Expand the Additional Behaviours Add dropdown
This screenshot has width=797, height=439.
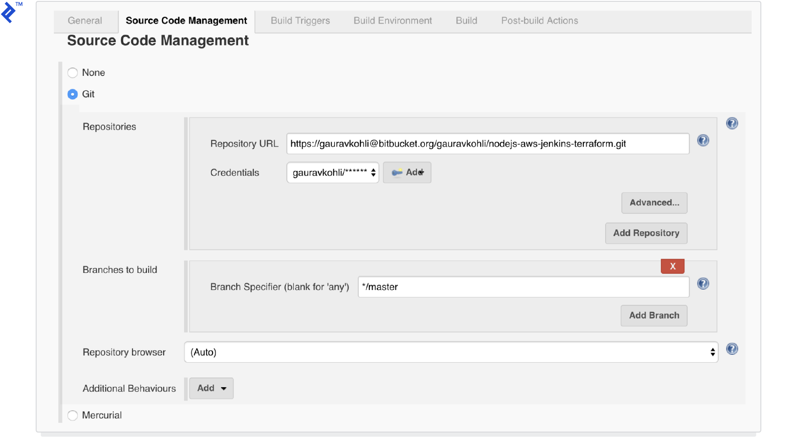pyautogui.click(x=211, y=388)
